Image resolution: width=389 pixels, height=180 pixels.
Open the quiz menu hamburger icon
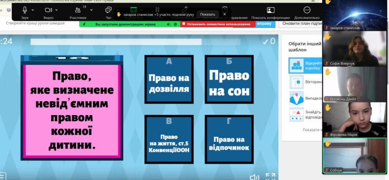coord(3,177)
